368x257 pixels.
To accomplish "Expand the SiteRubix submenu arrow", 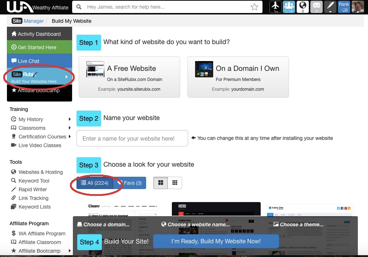I will coord(67,77).
